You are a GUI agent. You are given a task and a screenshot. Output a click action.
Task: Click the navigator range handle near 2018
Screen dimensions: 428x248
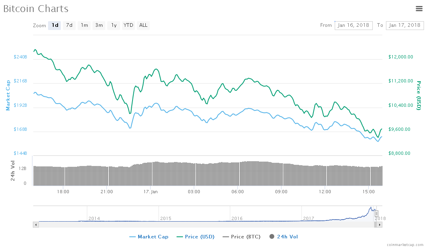tap(376, 213)
